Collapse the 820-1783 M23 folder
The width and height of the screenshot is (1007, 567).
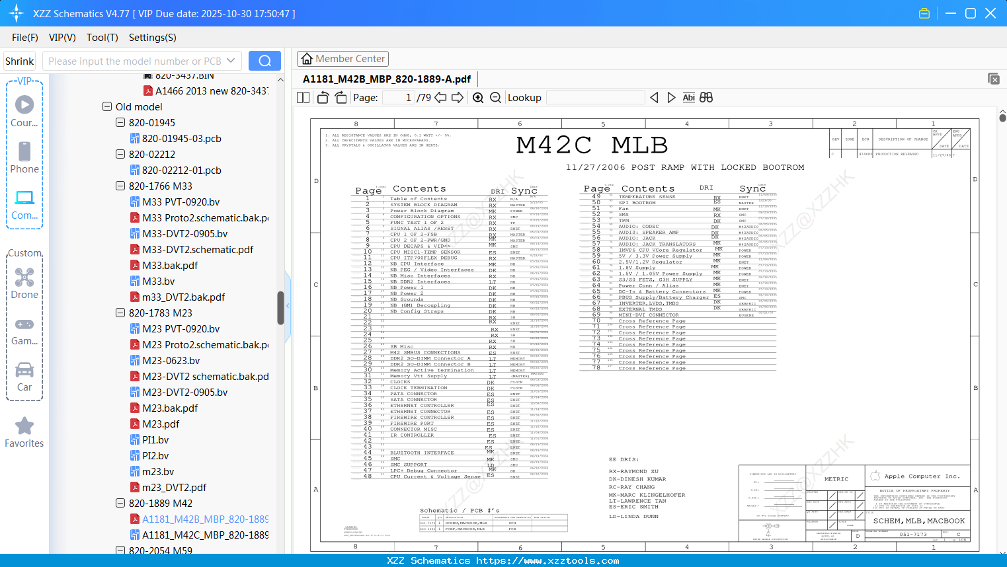pyautogui.click(x=120, y=313)
